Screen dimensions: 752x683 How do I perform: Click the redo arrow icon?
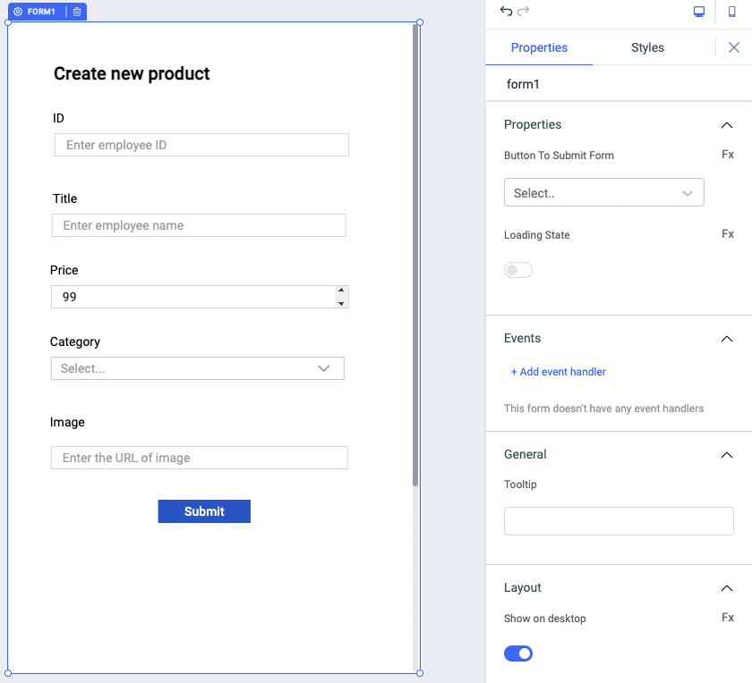coord(524,11)
